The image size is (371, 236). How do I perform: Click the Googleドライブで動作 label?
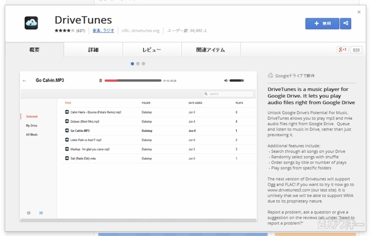coord(294,76)
